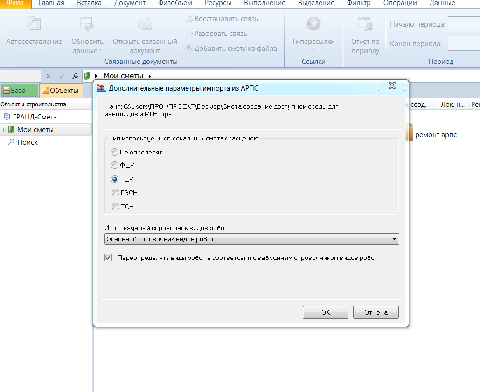Switch to the Вставка ribbon tab
The height and width of the screenshot is (392, 480).
tap(89, 3)
